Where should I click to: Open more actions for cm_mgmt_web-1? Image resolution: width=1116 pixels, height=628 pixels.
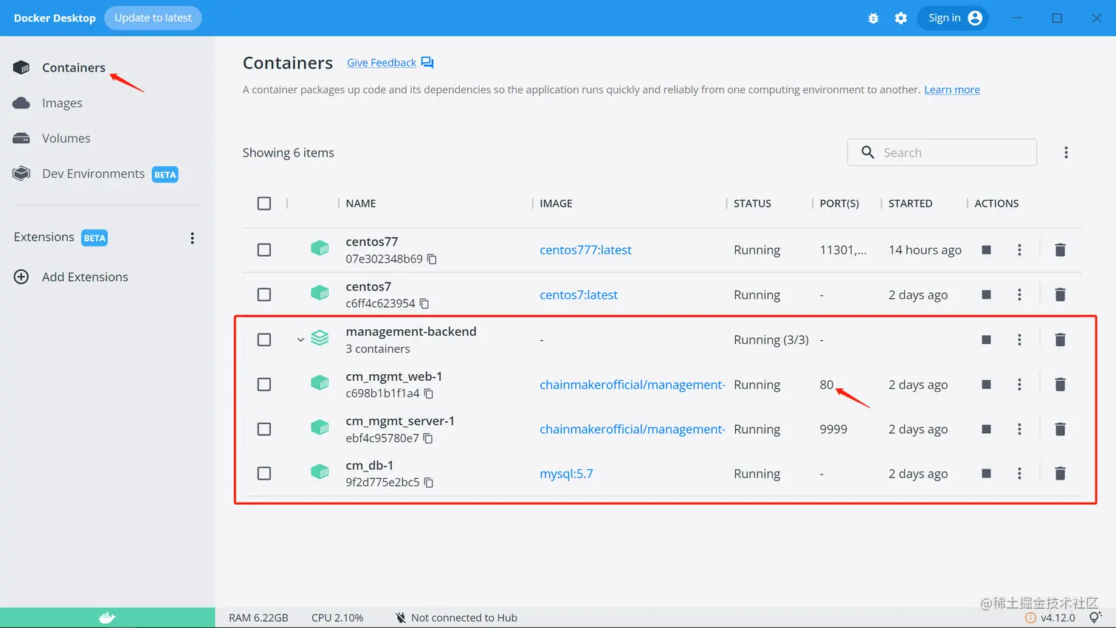(1019, 384)
